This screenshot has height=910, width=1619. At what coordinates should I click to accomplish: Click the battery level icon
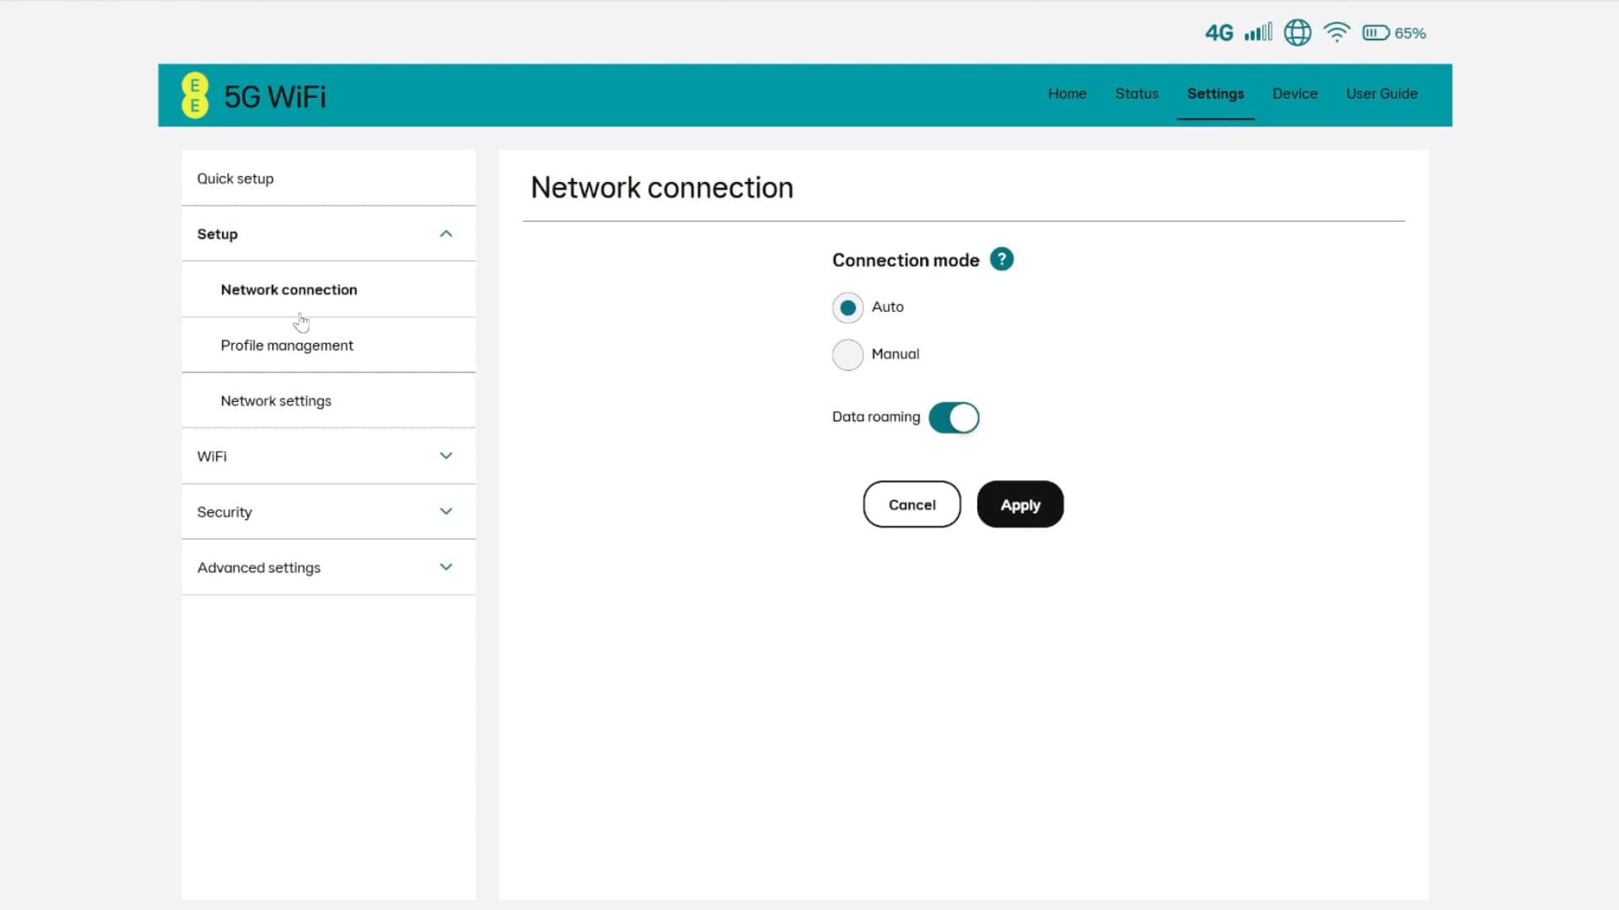click(x=1374, y=32)
